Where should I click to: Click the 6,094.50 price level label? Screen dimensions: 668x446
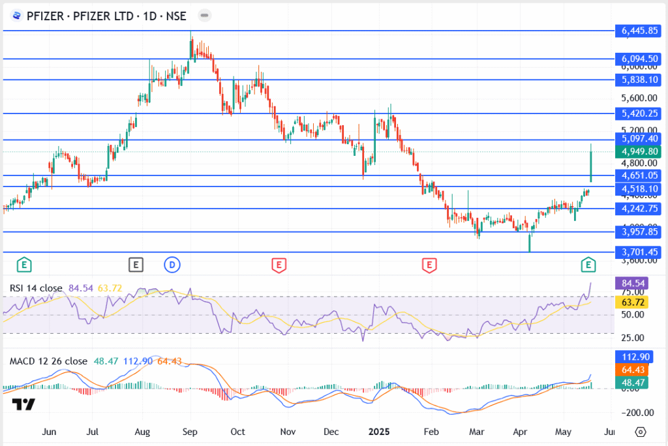tap(638, 59)
